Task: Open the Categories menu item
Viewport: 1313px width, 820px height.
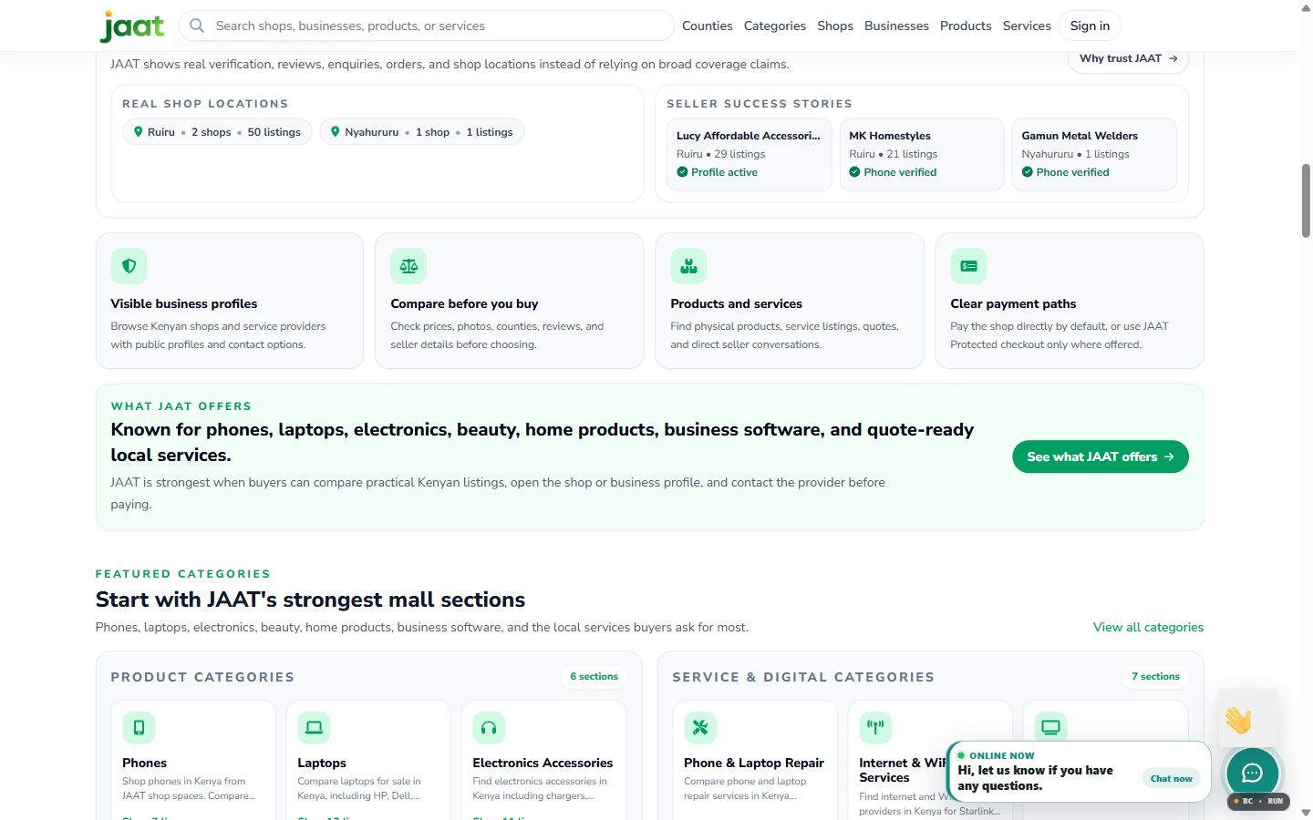Action: [774, 26]
